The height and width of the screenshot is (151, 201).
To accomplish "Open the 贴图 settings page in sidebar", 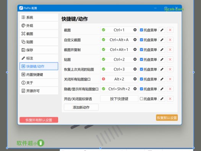I will [39, 42].
